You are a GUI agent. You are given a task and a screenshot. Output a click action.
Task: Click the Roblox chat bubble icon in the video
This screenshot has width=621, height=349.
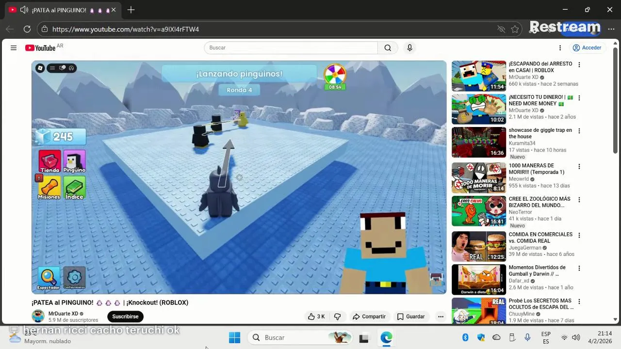(62, 68)
